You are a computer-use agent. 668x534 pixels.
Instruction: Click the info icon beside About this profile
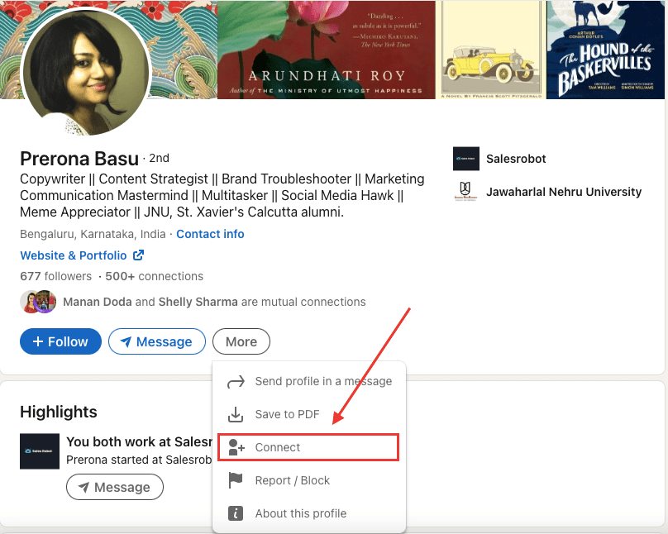pos(235,513)
